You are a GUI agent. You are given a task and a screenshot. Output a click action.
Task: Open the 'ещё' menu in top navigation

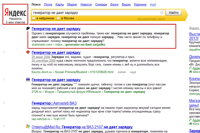(x=153, y=5)
